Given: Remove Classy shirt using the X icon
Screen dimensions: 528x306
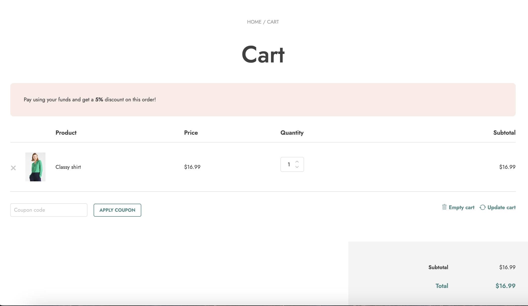Looking at the screenshot, I should click(x=13, y=168).
